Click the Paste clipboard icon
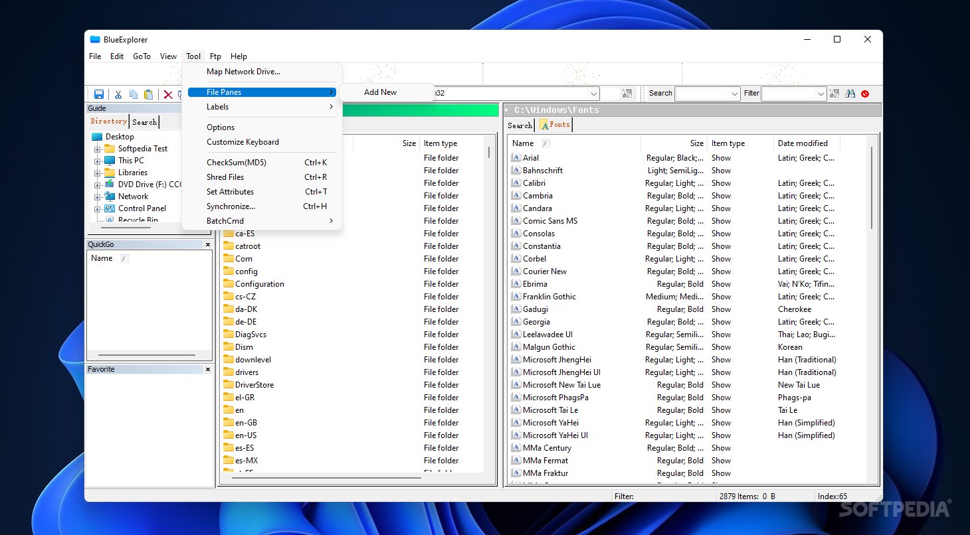 149,94
